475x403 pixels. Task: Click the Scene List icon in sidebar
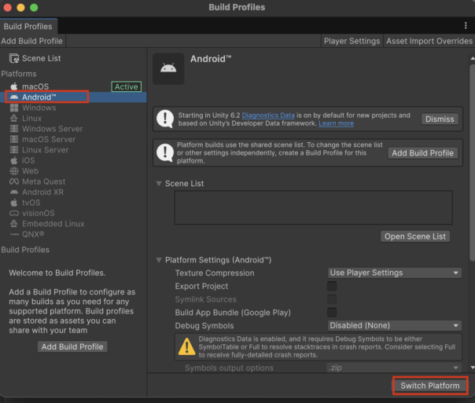tap(14, 58)
